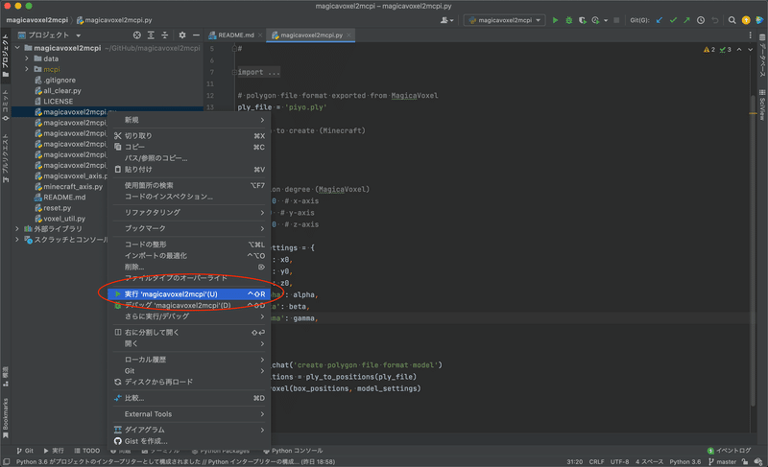Image resolution: width=768 pixels, height=467 pixels.
Task: Go to the previous highlighted problem arrow
Action: pyautogui.click(x=739, y=50)
